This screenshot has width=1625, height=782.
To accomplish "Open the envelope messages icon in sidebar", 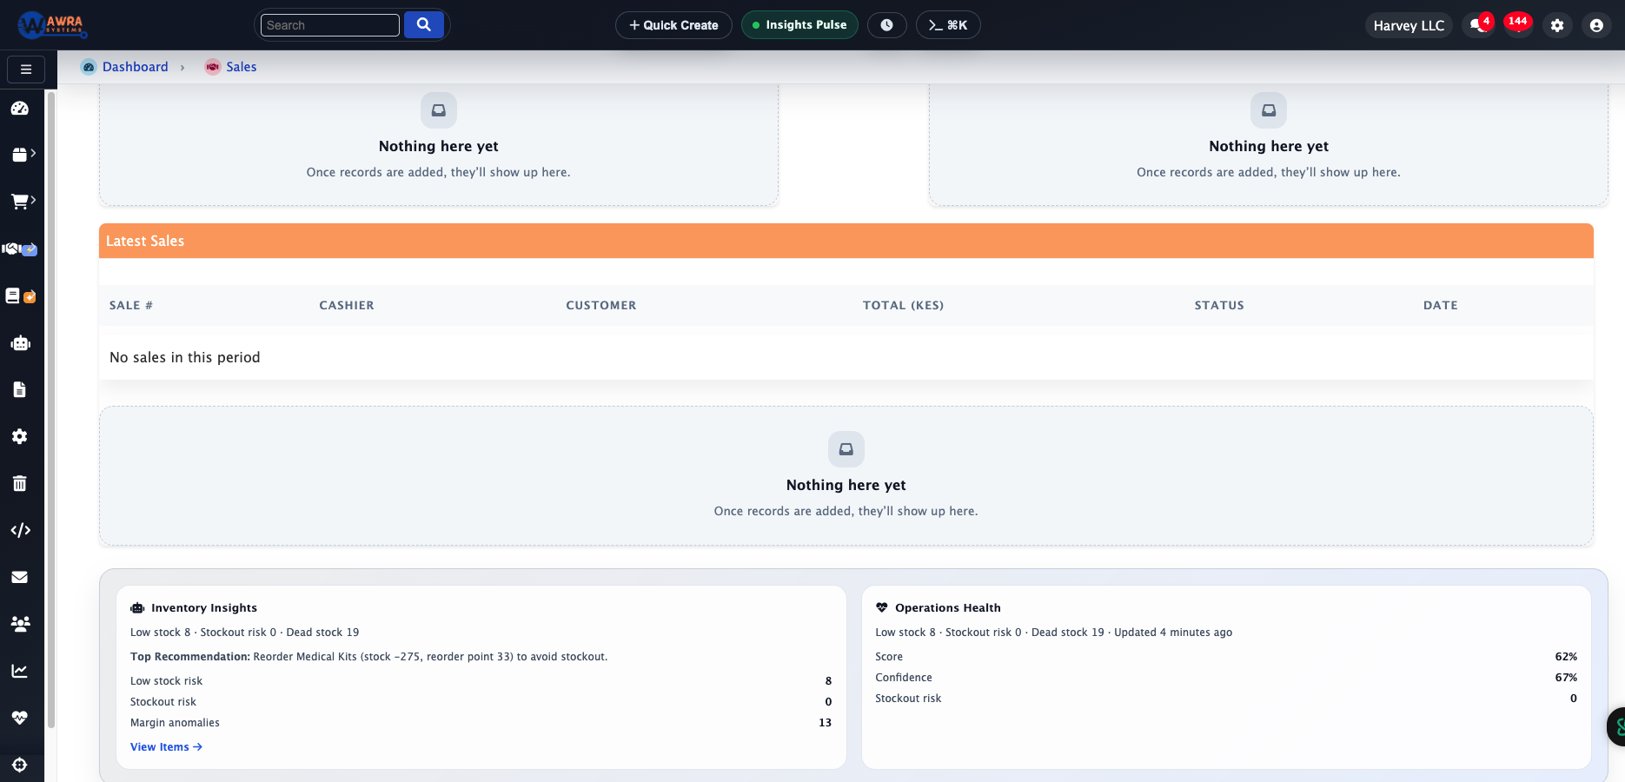I will point(20,576).
